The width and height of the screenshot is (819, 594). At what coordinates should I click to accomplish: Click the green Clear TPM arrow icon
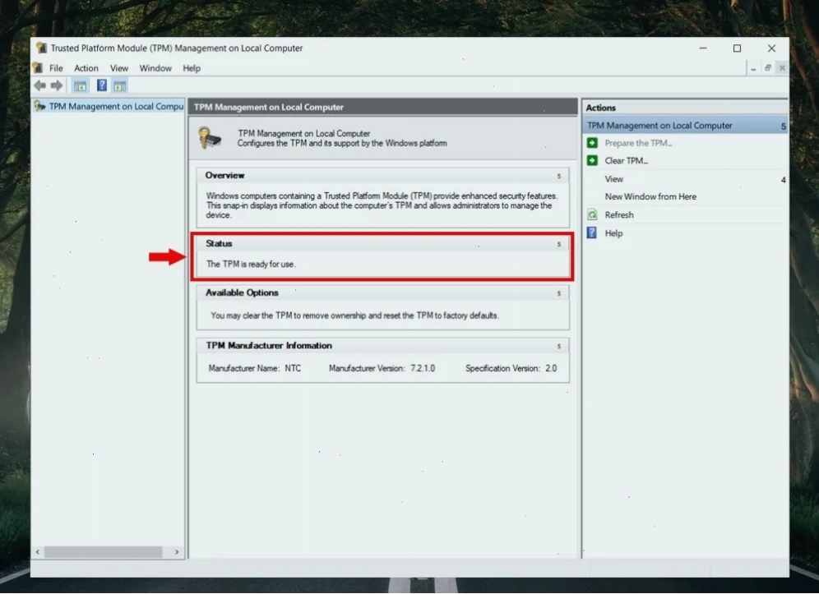click(592, 160)
